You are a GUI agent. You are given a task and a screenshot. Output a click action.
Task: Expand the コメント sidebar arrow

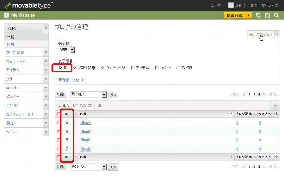(46, 88)
